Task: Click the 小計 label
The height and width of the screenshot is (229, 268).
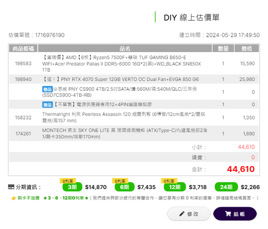Action: pyautogui.click(x=199, y=147)
